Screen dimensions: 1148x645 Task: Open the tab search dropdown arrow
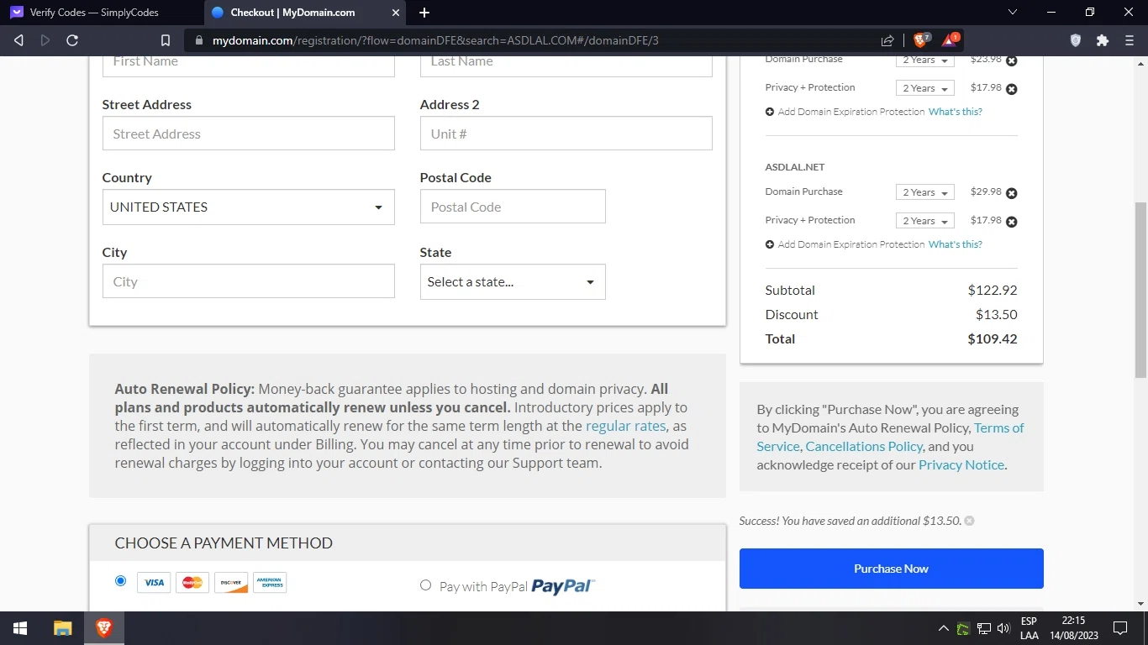coord(1013,13)
